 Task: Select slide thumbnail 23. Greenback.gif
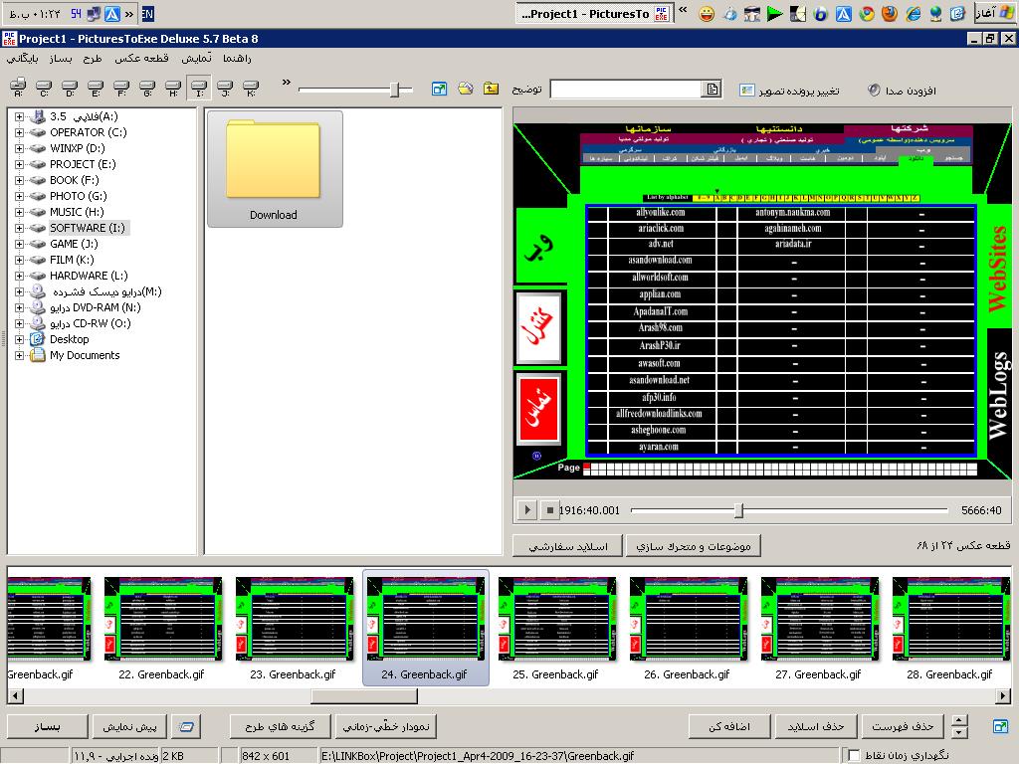point(294,628)
